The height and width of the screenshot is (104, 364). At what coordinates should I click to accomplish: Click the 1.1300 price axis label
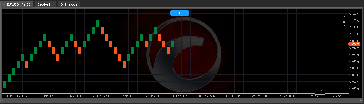(354, 14)
